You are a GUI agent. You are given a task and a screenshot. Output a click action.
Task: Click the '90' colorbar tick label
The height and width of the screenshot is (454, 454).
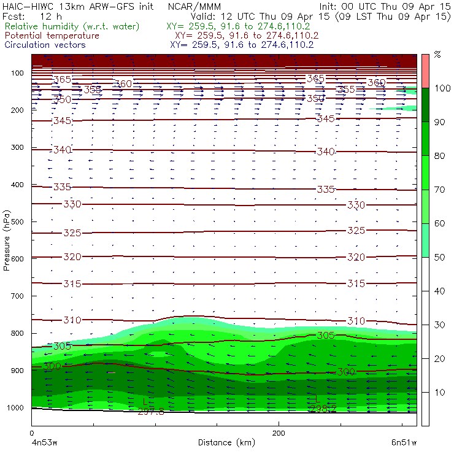[x=439, y=122]
